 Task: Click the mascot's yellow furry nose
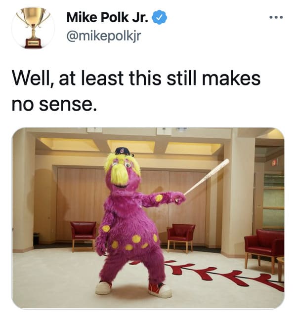coord(120,175)
